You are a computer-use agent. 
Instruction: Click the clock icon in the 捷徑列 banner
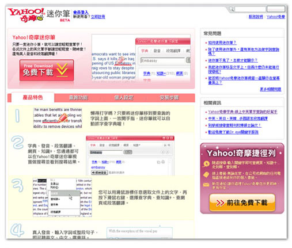pos(206,164)
